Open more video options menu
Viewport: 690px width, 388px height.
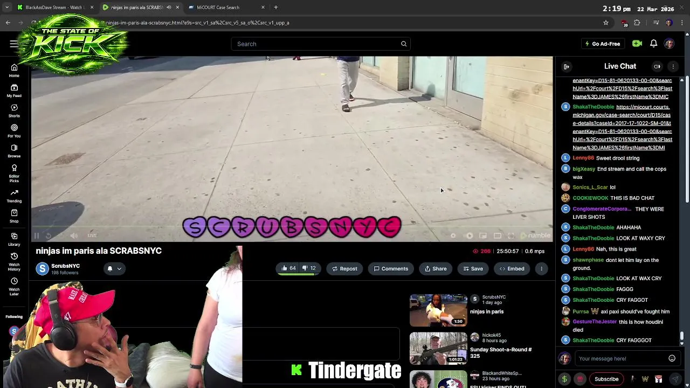pyautogui.click(x=541, y=268)
